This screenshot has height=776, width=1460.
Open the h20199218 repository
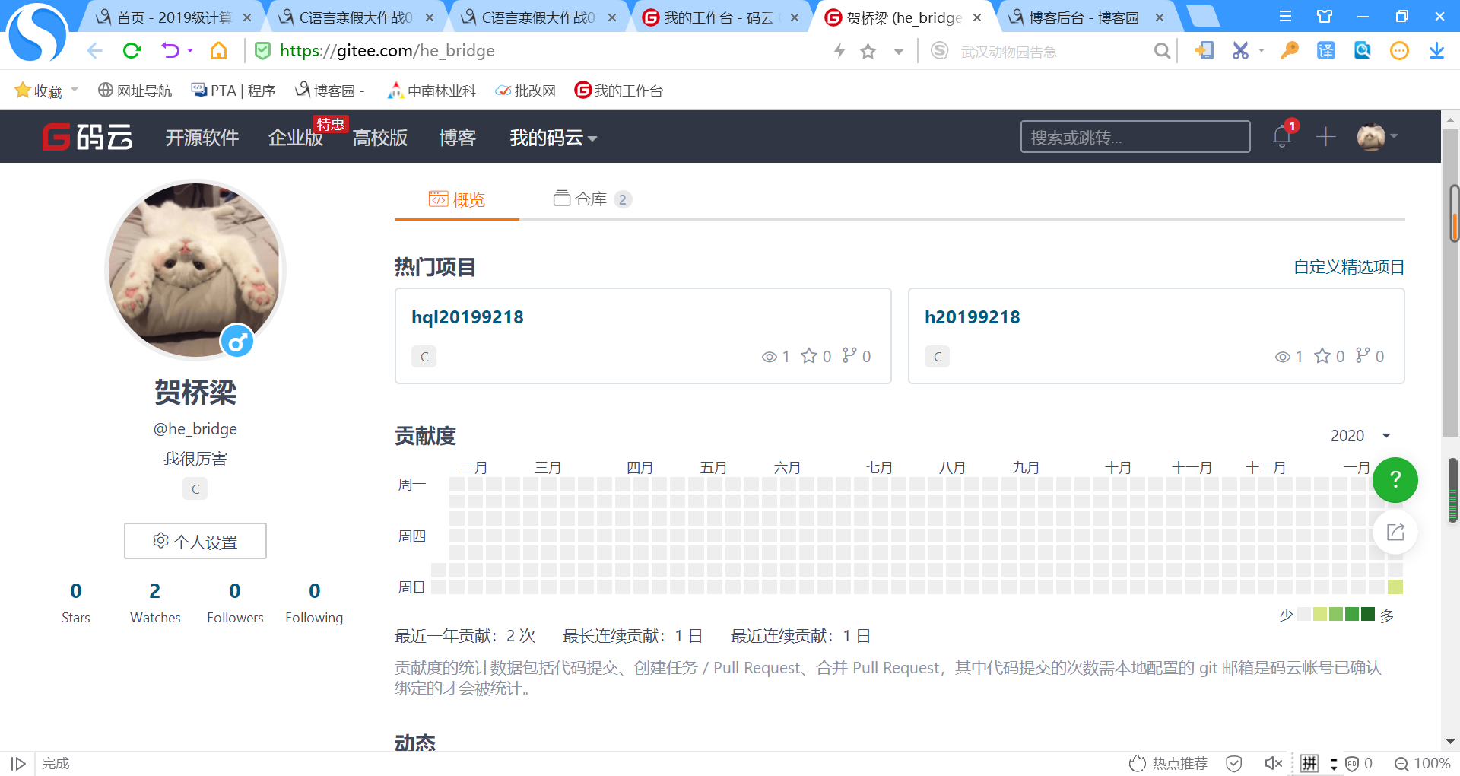point(973,317)
